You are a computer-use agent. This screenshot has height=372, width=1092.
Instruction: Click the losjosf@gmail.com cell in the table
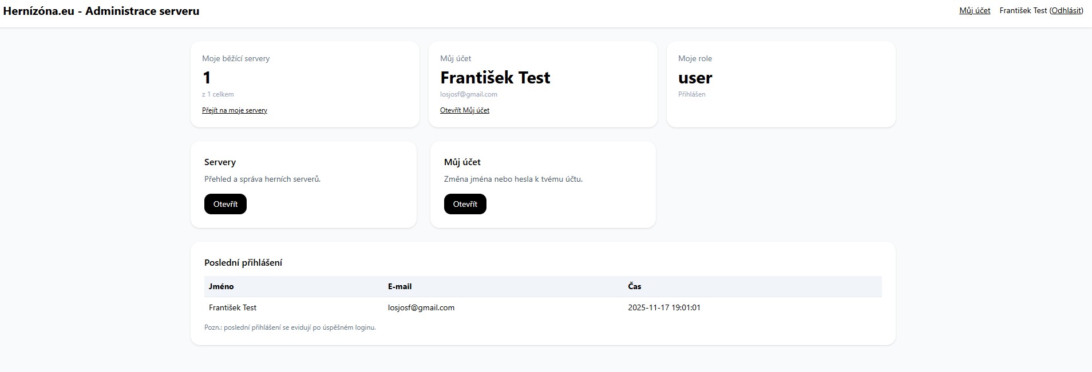pyautogui.click(x=421, y=307)
